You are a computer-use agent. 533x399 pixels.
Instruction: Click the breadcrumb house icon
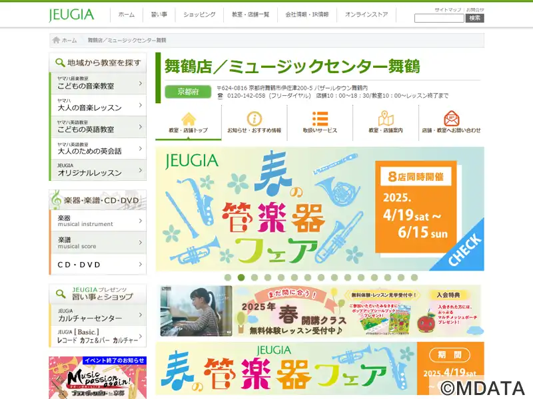56,40
